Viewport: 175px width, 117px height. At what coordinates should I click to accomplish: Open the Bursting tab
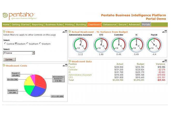coord(81,24)
